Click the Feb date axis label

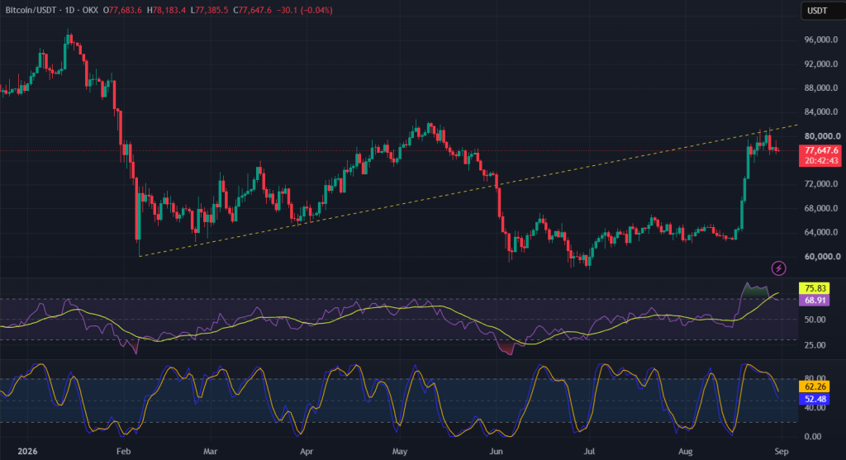(x=124, y=452)
